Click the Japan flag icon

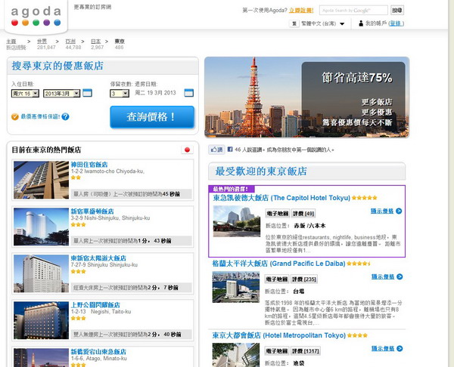187,150
